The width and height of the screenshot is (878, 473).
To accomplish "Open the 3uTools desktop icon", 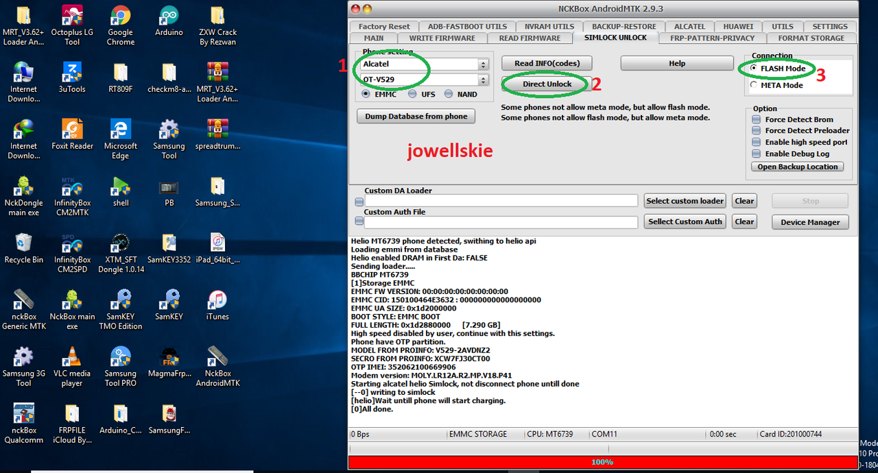I will (x=71, y=77).
